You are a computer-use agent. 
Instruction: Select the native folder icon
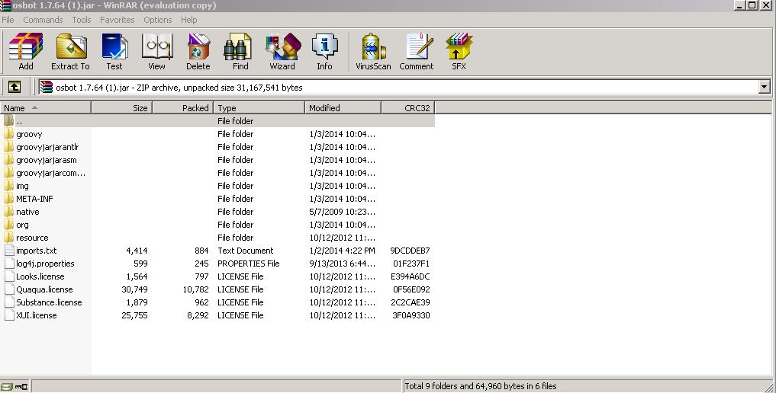tap(8, 211)
